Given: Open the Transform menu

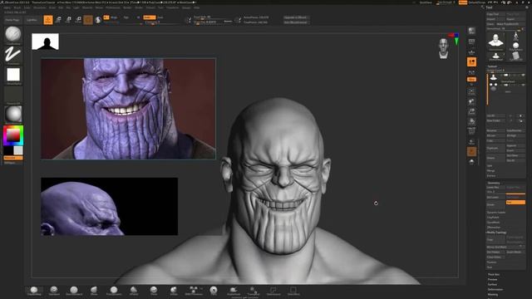Looking at the screenshot, I should [x=172, y=7].
